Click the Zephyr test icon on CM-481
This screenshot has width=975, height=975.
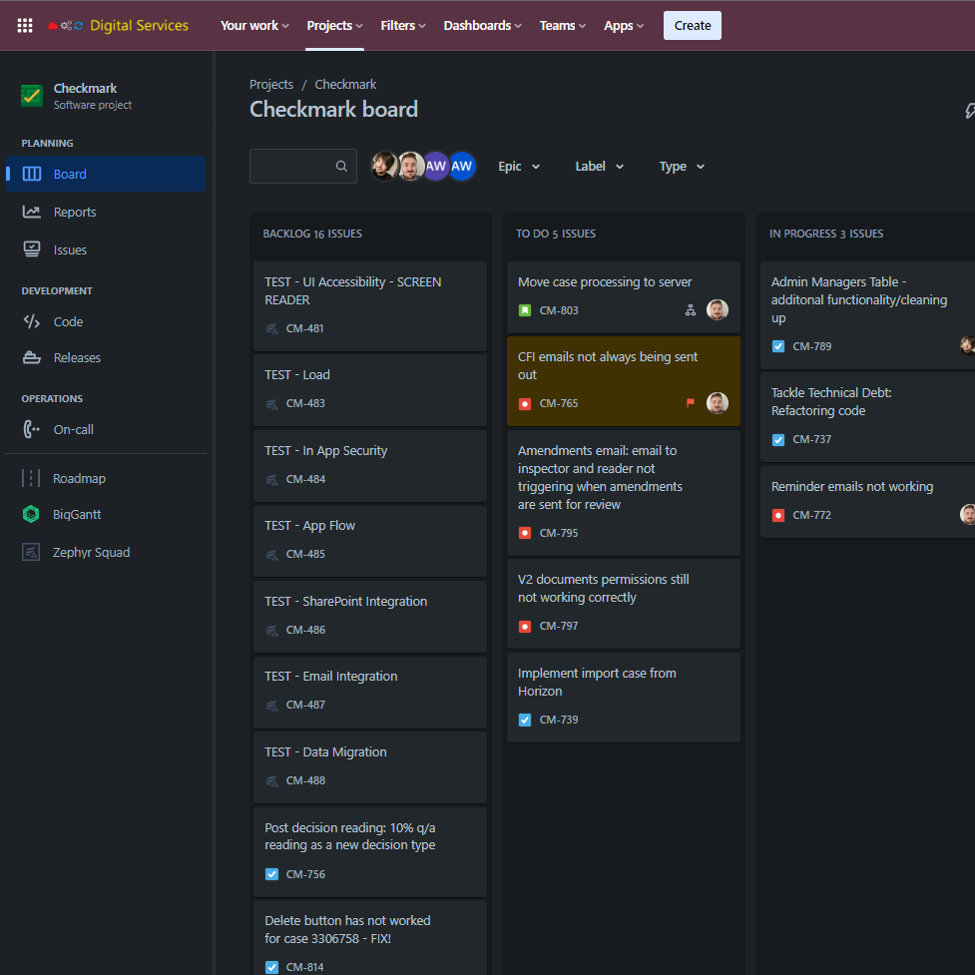[271, 328]
